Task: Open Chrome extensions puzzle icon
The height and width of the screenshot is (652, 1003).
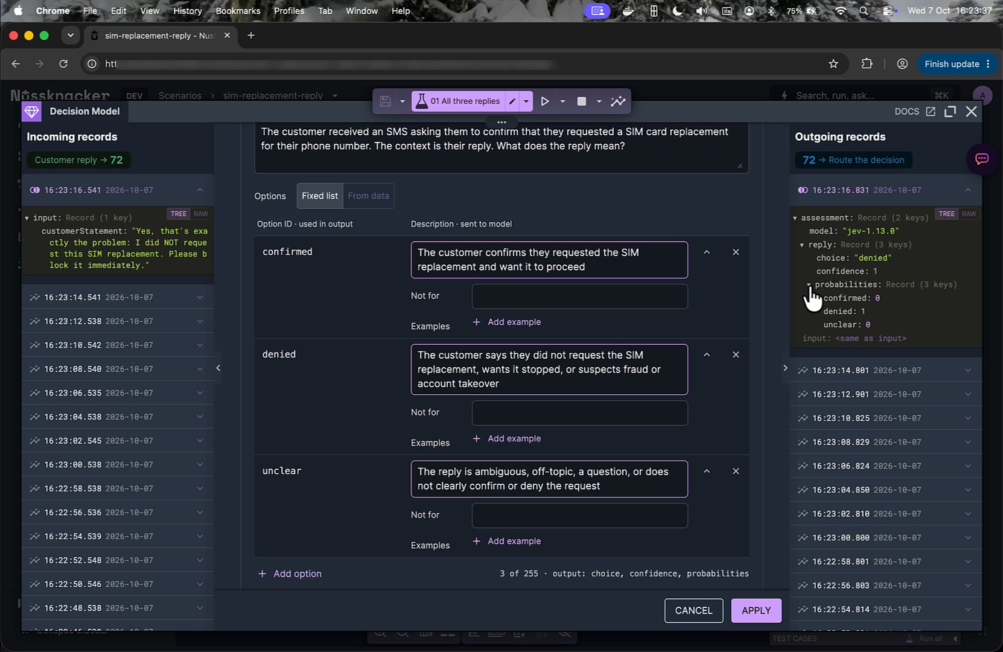Action: coord(867,64)
